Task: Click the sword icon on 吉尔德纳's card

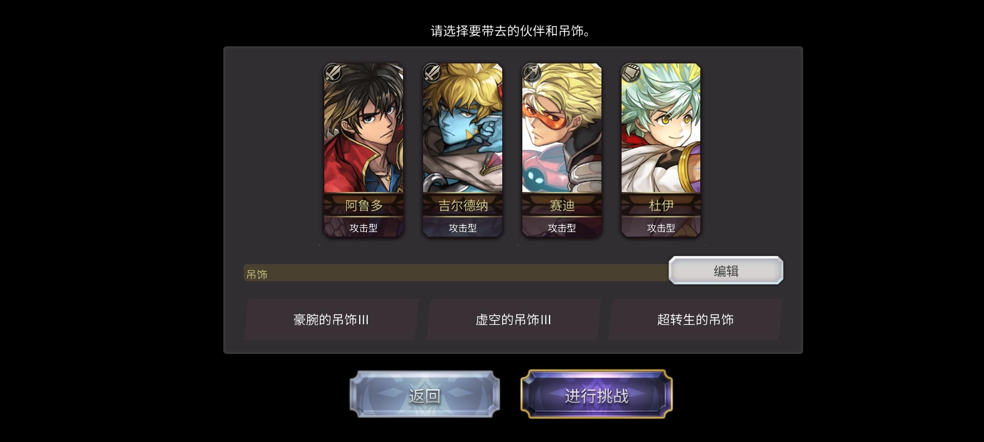Action: [432, 73]
